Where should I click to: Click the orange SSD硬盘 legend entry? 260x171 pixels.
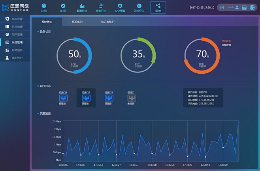click(x=226, y=41)
